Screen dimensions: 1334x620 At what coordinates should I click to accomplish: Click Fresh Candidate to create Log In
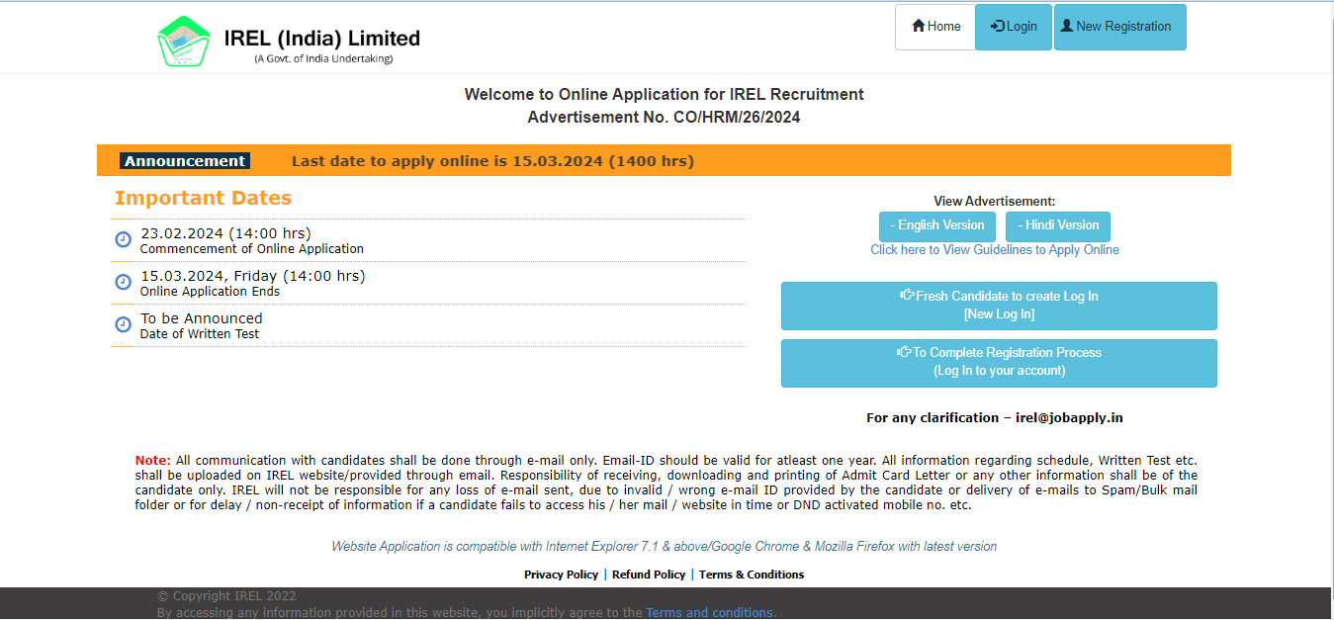tap(999, 306)
